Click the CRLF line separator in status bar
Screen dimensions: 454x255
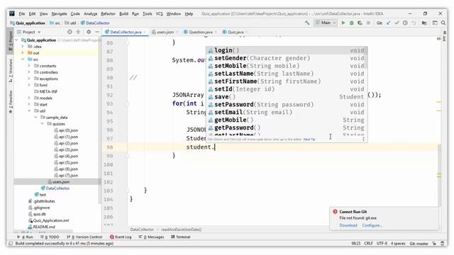point(368,244)
